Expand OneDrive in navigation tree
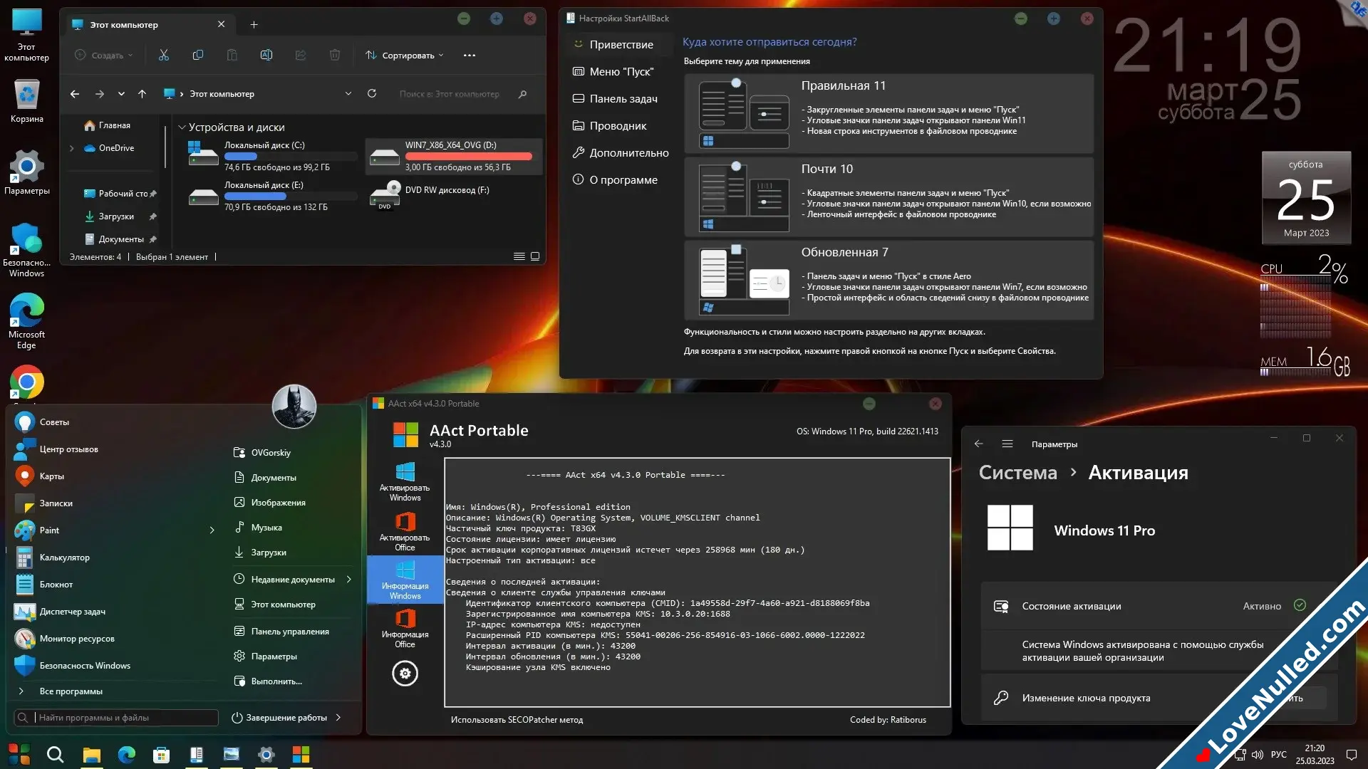 coord(71,148)
